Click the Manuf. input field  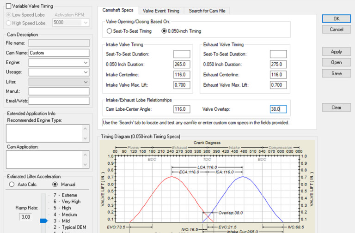(59, 91)
